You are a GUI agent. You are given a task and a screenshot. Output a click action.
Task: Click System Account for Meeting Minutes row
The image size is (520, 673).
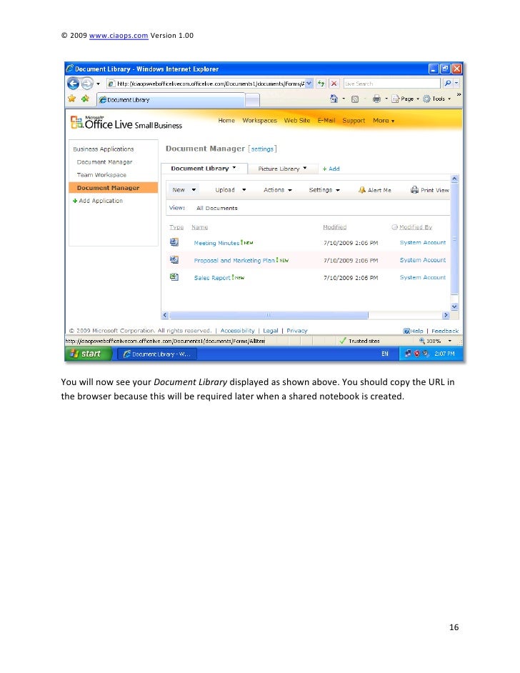[423, 242]
